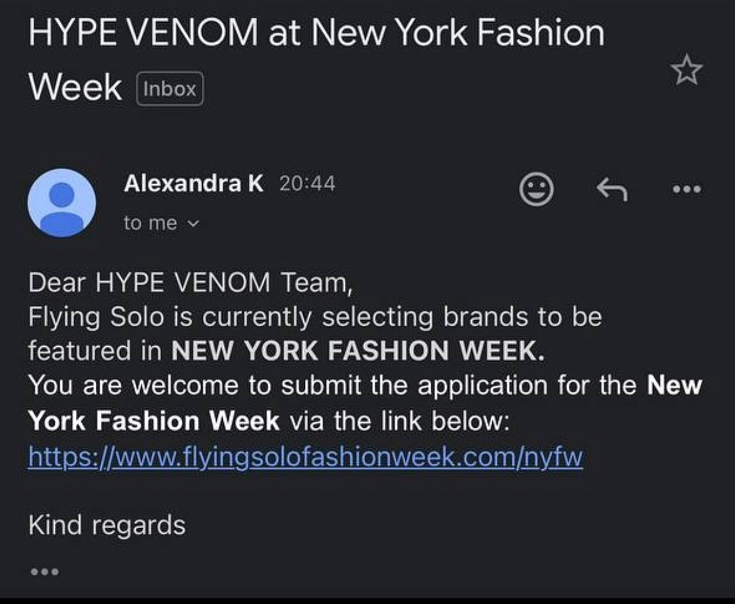Click the 20:44 timestamp
Viewport: 735px width, 604px height.
[307, 184]
